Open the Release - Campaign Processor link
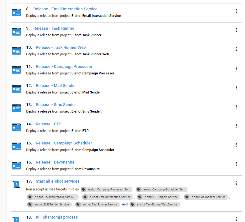 [64, 67]
